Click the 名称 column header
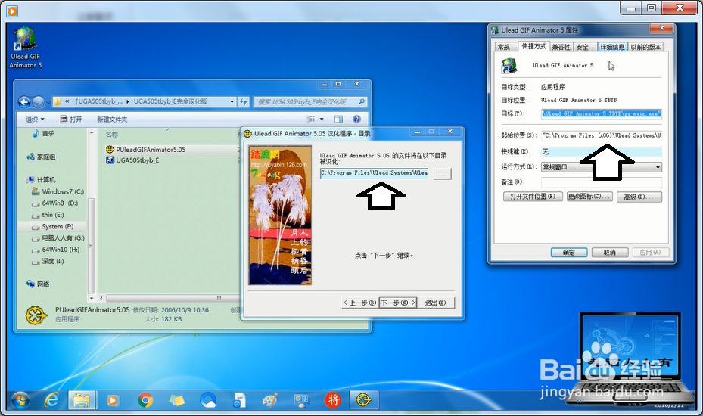The width and height of the screenshot is (703, 416). click(112, 135)
